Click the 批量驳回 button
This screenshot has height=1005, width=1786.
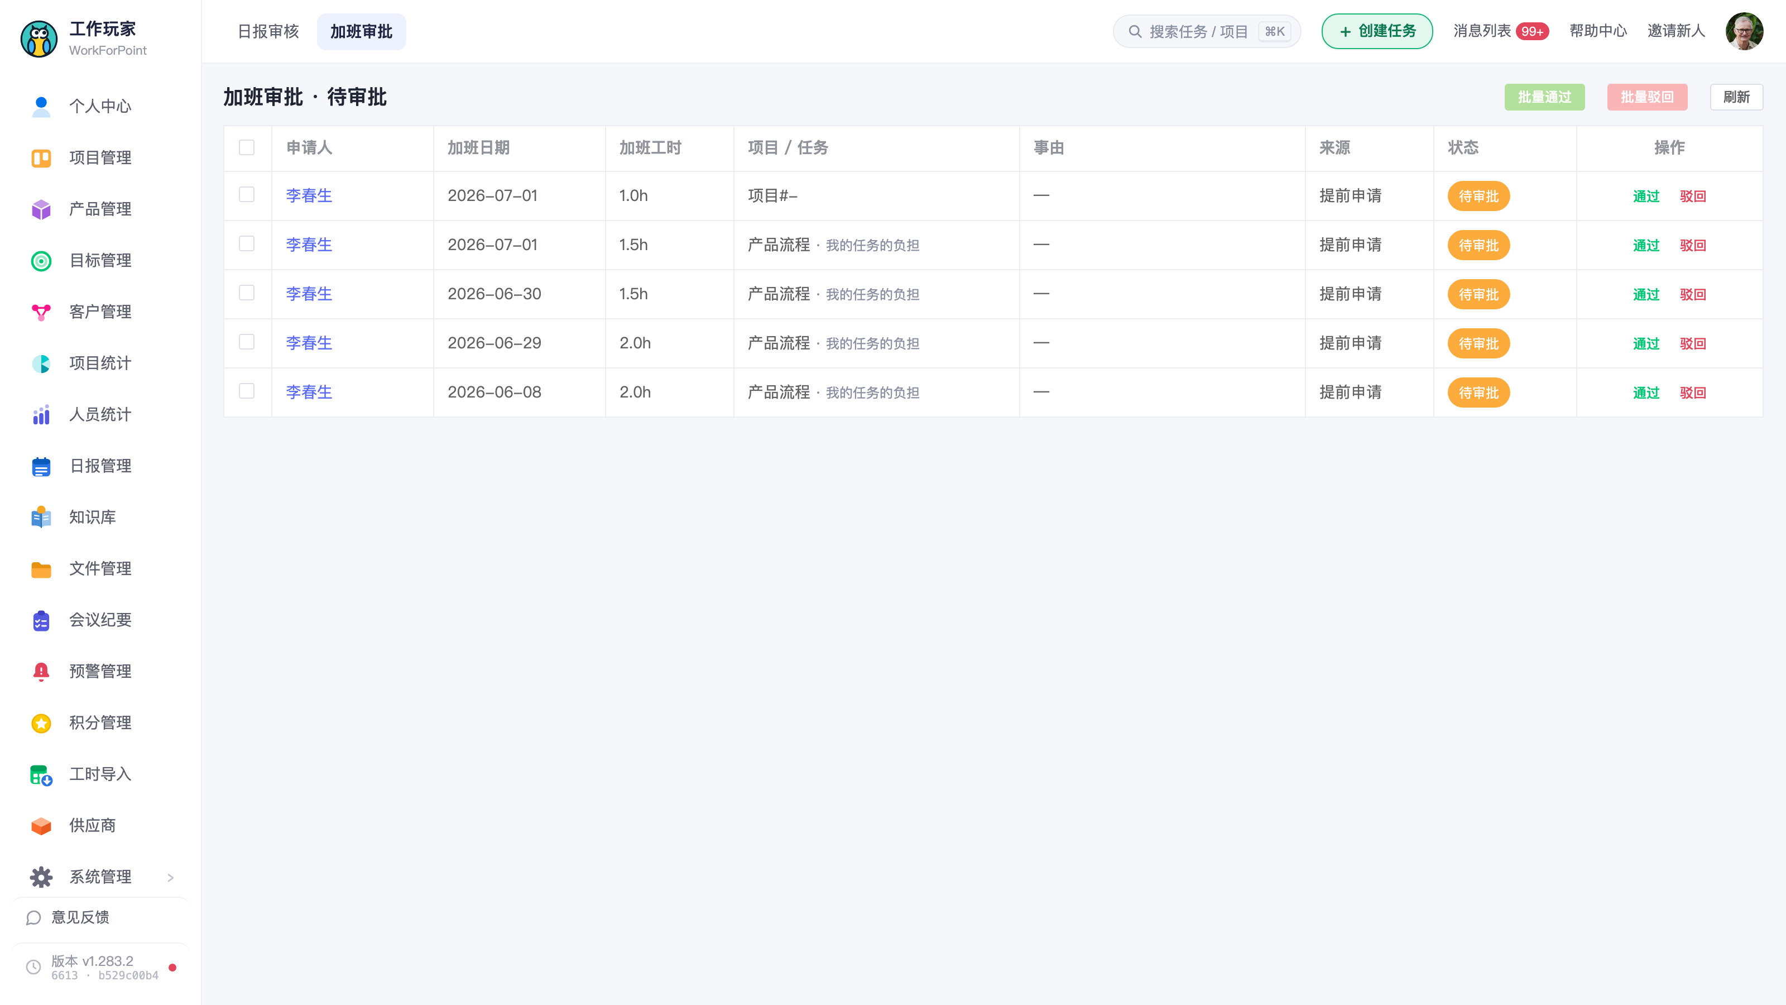[1648, 97]
